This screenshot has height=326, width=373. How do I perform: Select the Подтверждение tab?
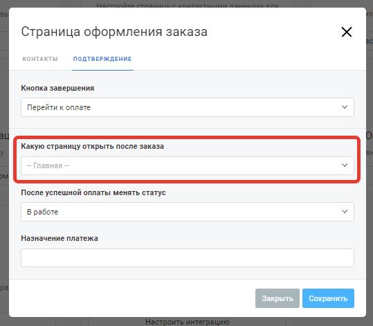(x=102, y=59)
